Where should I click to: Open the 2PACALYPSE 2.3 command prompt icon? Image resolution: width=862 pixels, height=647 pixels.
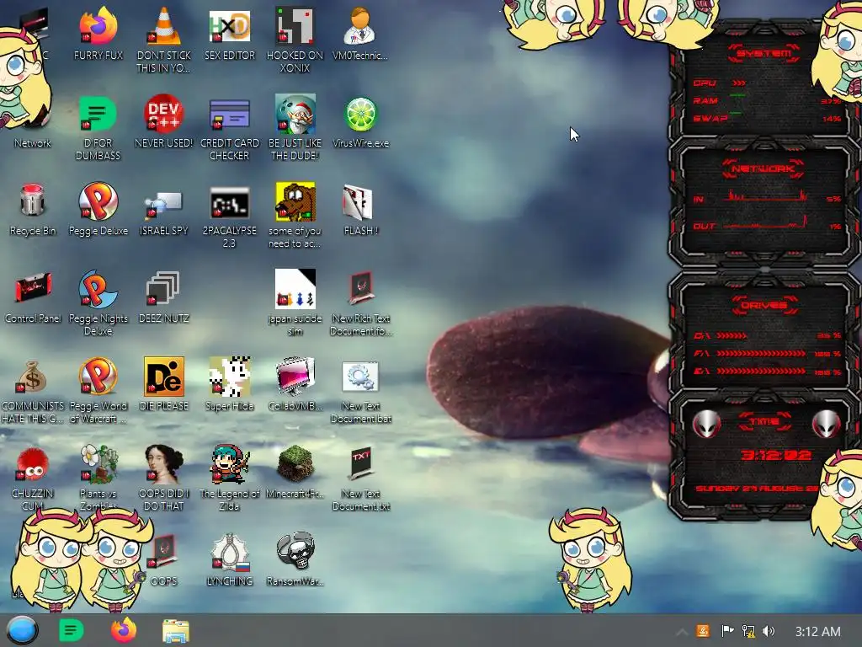pos(230,202)
